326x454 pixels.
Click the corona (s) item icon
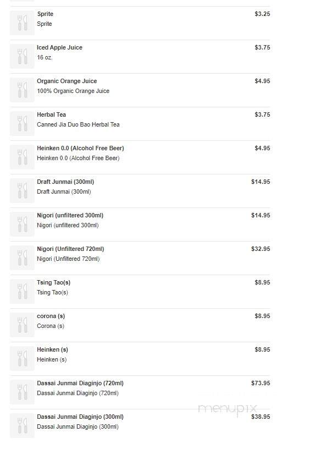coord(23,325)
